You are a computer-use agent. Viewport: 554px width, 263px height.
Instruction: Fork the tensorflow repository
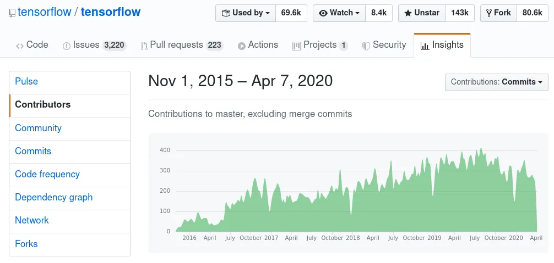pyautogui.click(x=498, y=13)
